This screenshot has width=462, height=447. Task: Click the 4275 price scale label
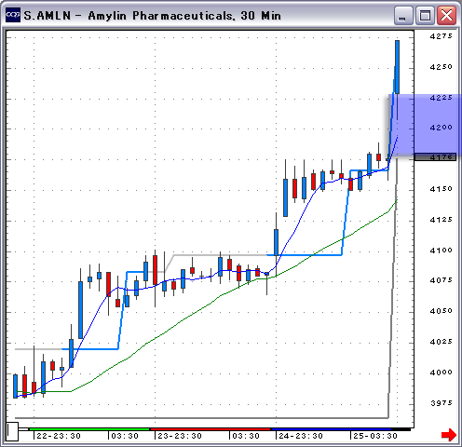pos(442,36)
